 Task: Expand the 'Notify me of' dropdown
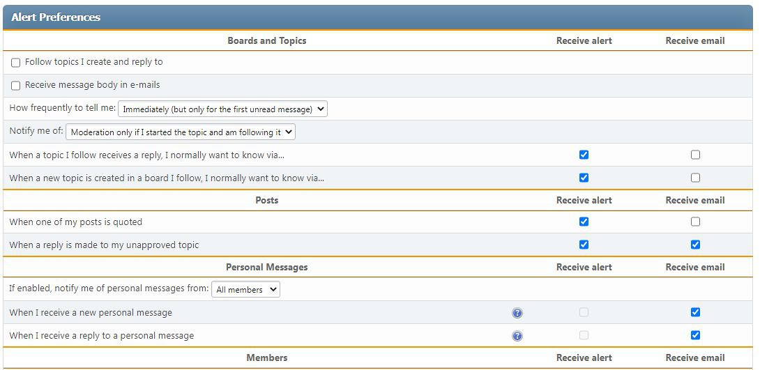181,132
